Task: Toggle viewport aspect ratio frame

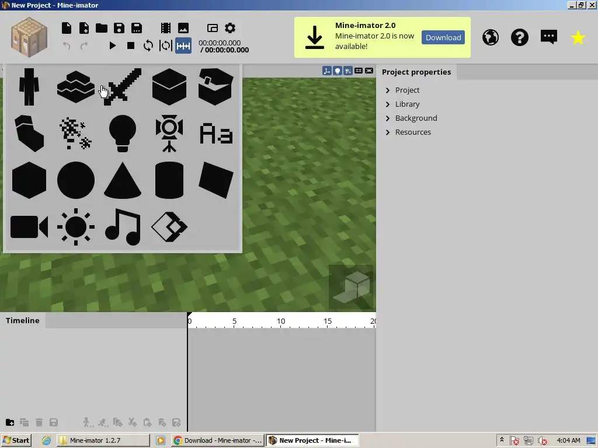Action: pyautogui.click(x=369, y=71)
